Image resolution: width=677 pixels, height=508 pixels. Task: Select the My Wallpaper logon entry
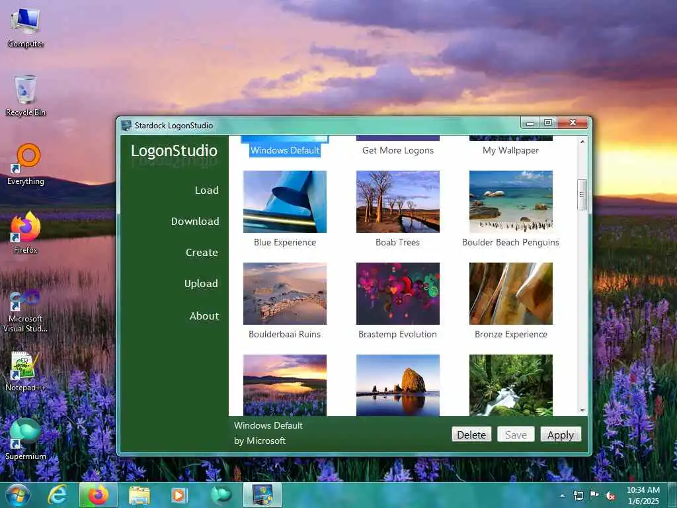tap(511, 150)
